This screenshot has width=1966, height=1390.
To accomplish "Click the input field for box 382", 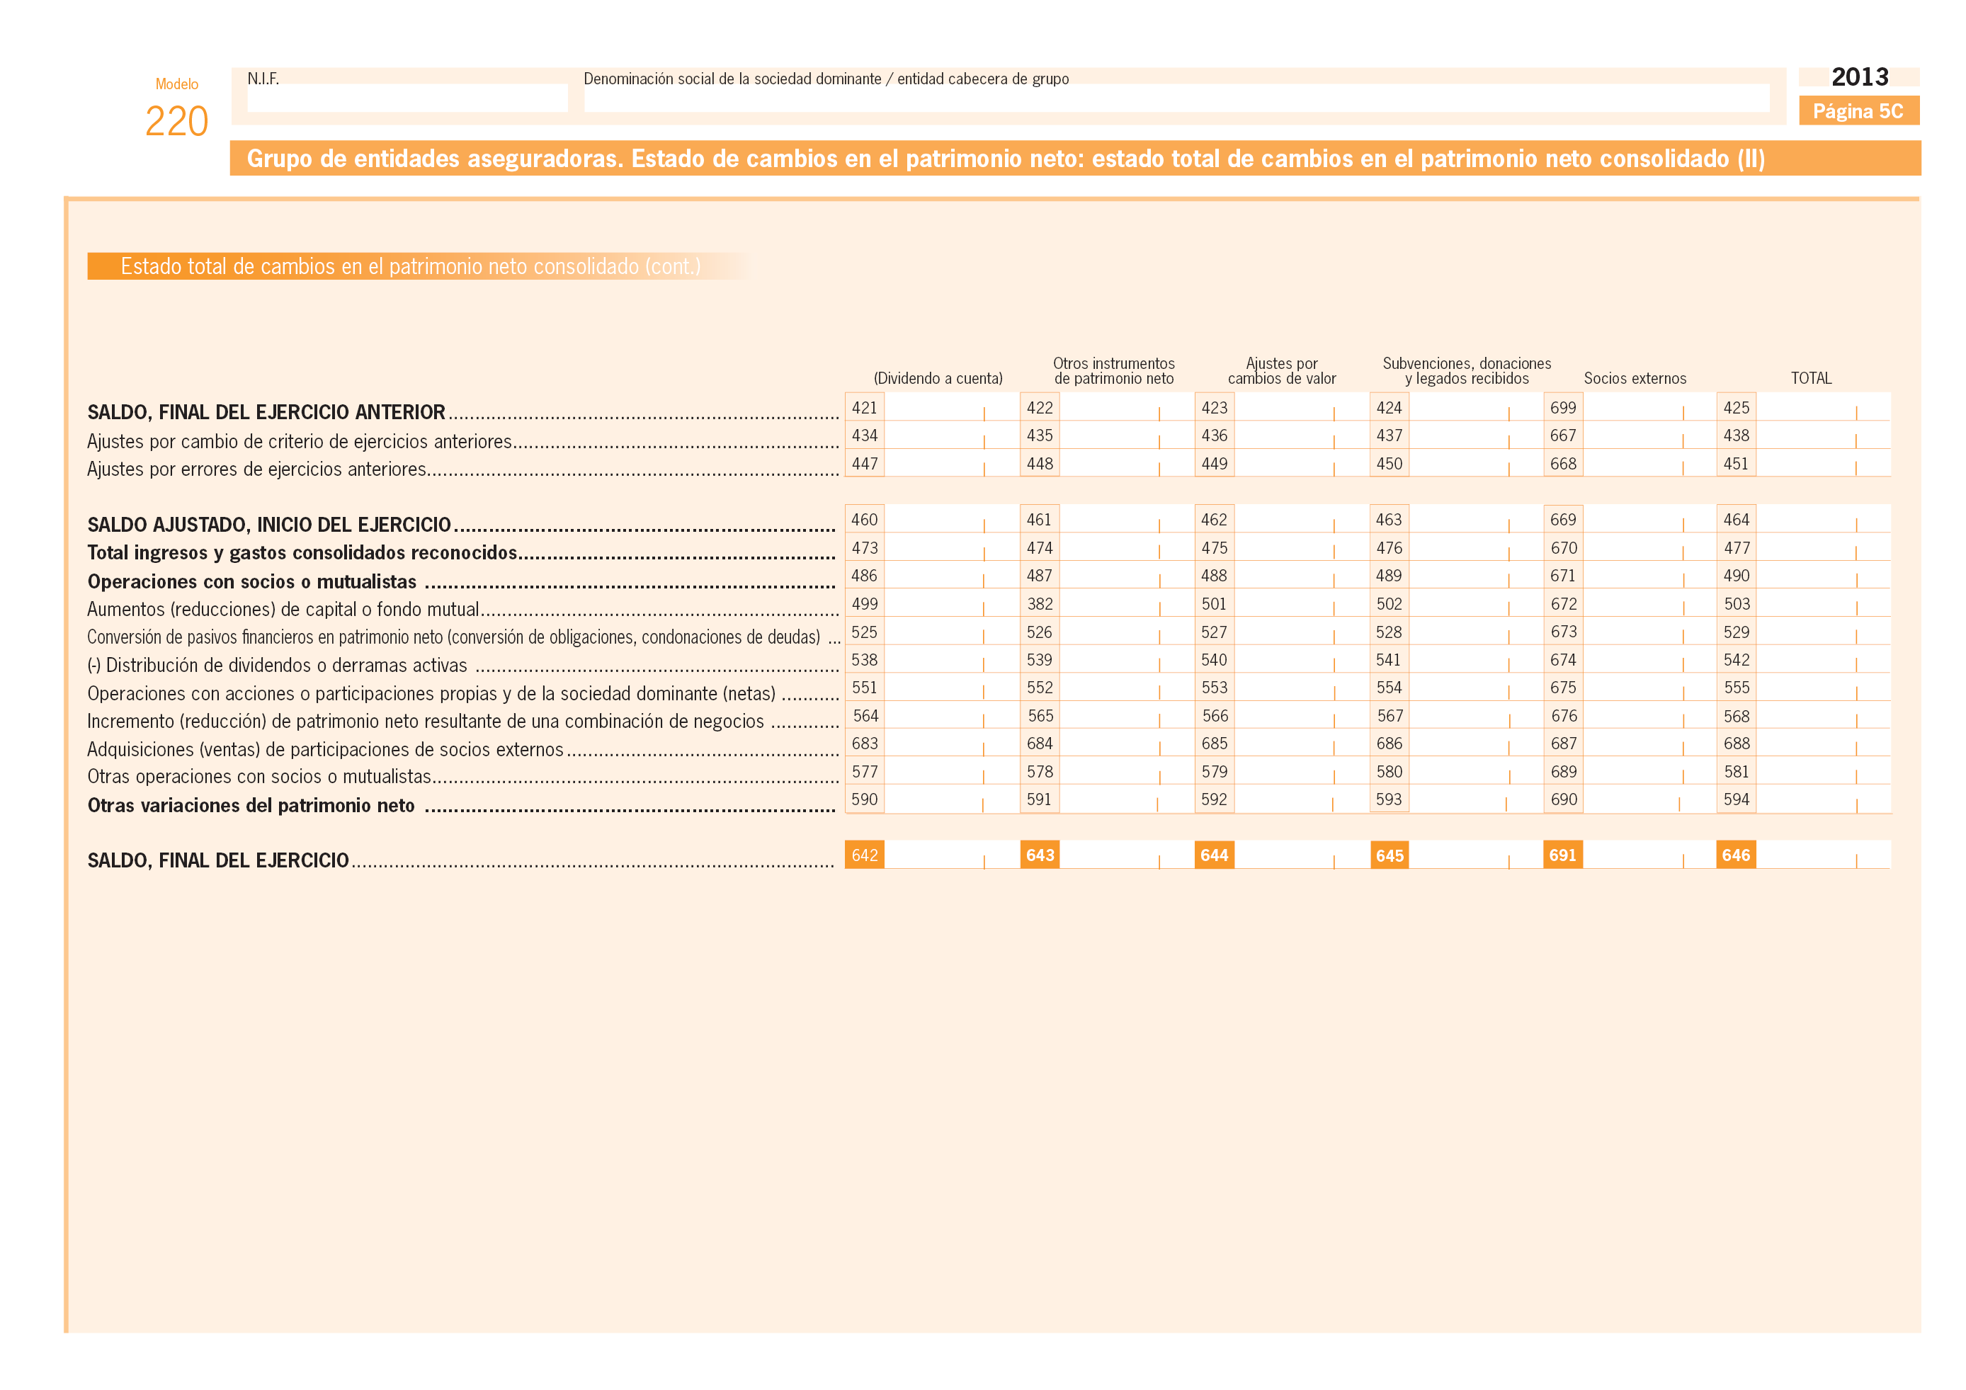I will click(1126, 603).
